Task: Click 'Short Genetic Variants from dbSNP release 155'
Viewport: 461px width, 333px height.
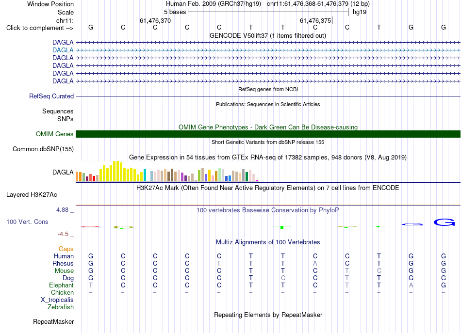Action: tap(268, 142)
